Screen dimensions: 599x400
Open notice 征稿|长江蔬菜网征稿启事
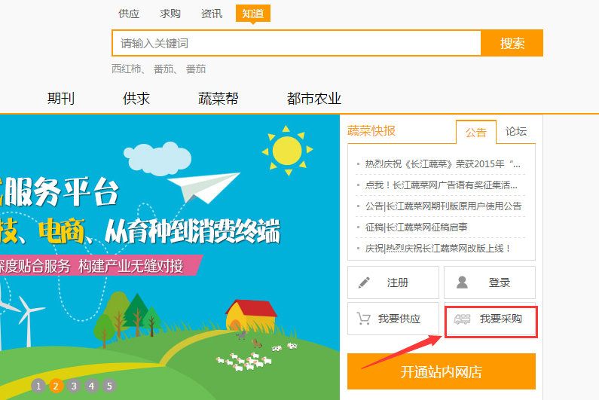416,227
